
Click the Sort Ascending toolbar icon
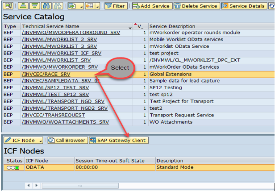tap(23, 6)
